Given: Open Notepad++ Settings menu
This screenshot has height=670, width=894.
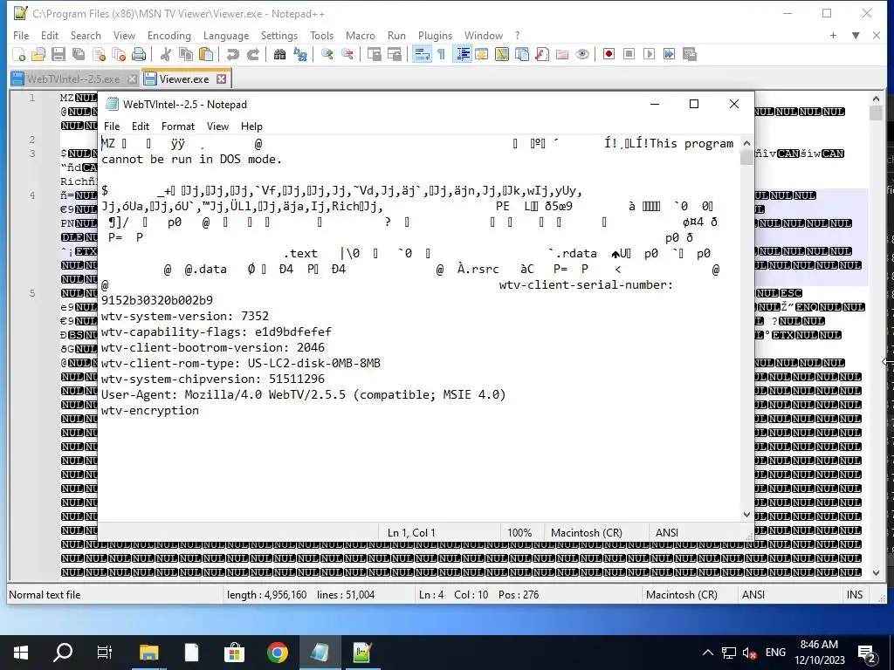Looking at the screenshot, I should 279,35.
